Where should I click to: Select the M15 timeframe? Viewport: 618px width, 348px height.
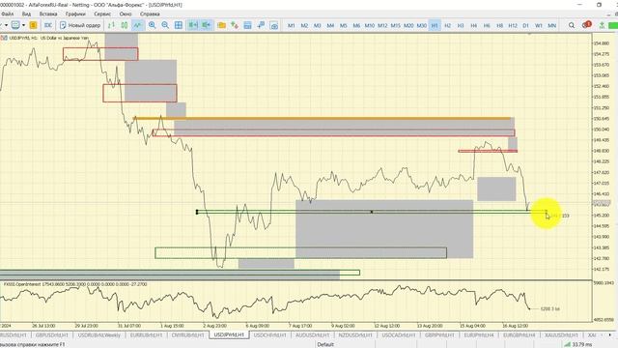point(395,25)
